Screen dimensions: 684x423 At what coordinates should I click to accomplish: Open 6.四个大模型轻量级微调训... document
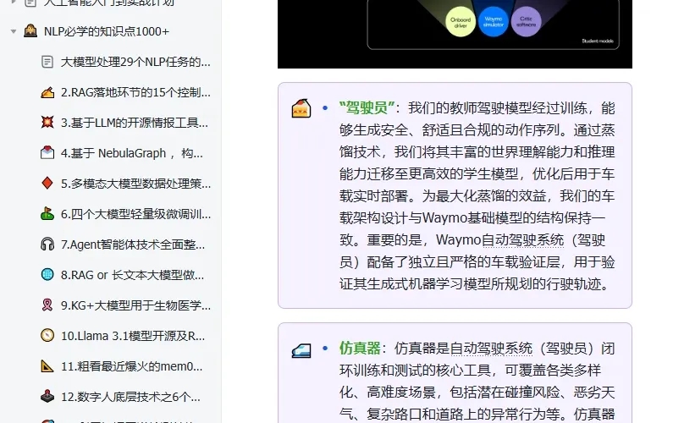pos(135,214)
